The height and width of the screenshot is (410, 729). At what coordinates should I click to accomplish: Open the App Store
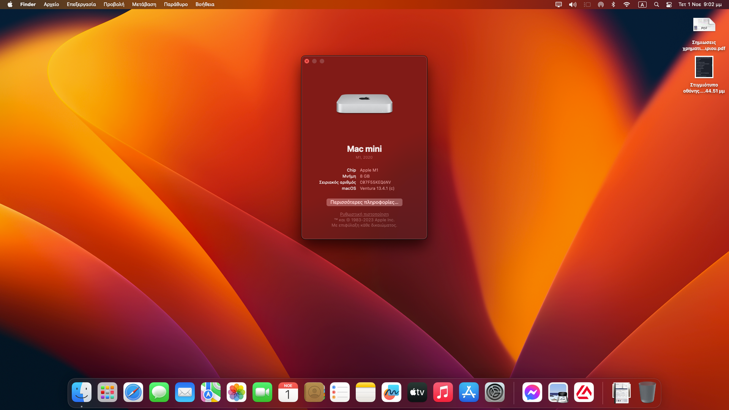click(469, 392)
